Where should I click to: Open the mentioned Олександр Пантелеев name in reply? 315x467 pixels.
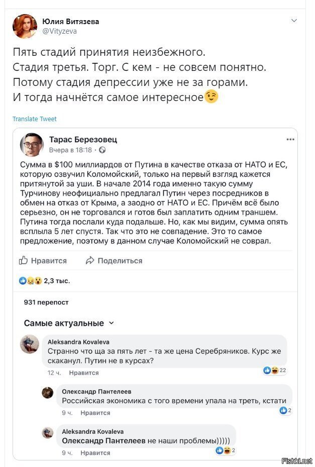pyautogui.click(x=103, y=441)
